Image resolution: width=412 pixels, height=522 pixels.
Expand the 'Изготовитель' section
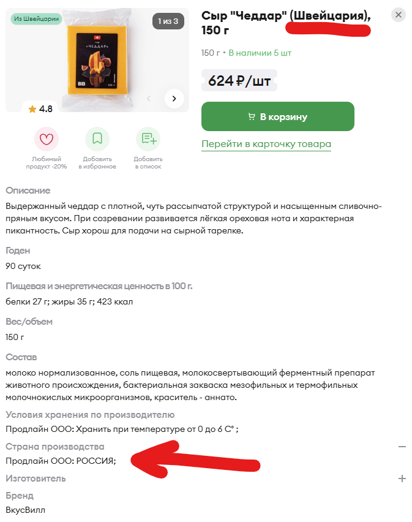402,478
